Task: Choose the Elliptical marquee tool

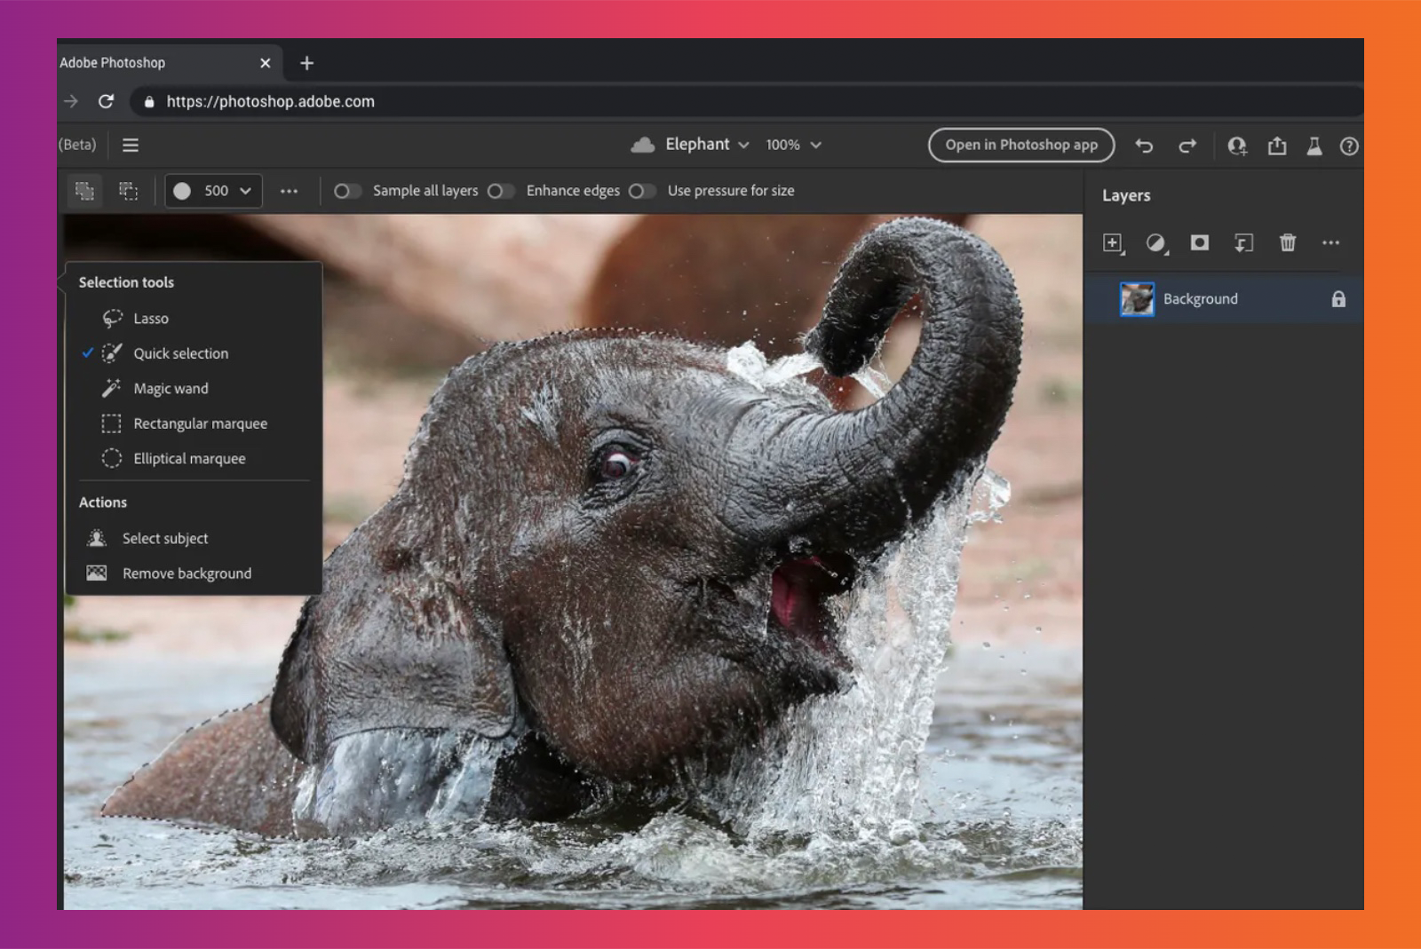Action: [x=189, y=458]
